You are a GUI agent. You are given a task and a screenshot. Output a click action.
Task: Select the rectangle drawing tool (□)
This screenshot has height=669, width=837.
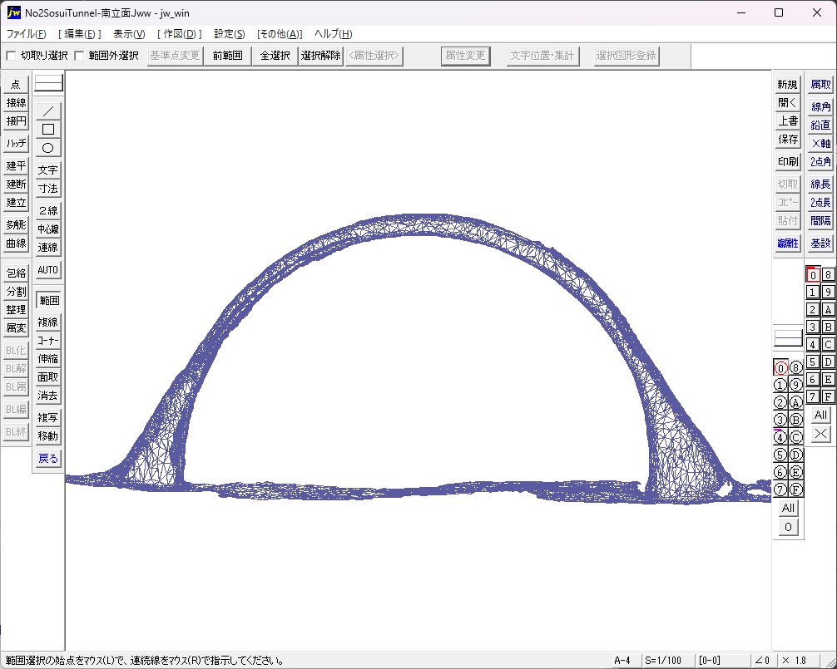[48, 129]
